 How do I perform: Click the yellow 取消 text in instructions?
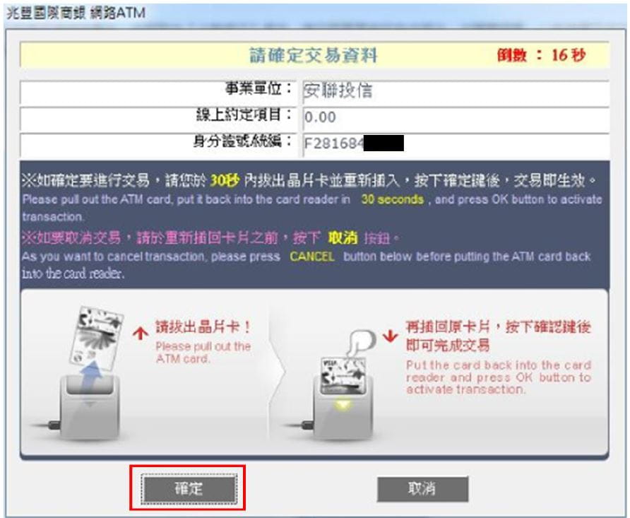pyautogui.click(x=343, y=237)
